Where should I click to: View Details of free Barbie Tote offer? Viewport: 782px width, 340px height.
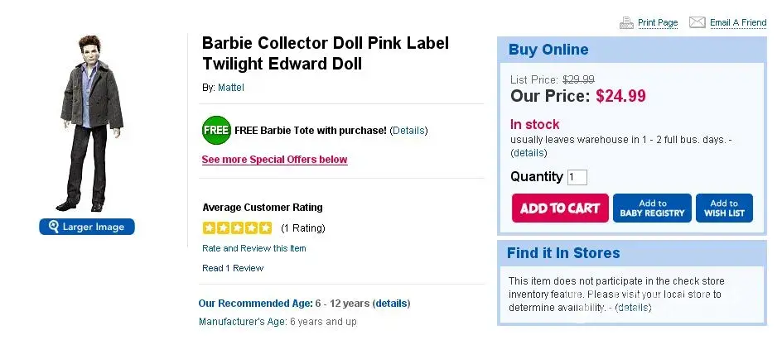[x=408, y=131]
